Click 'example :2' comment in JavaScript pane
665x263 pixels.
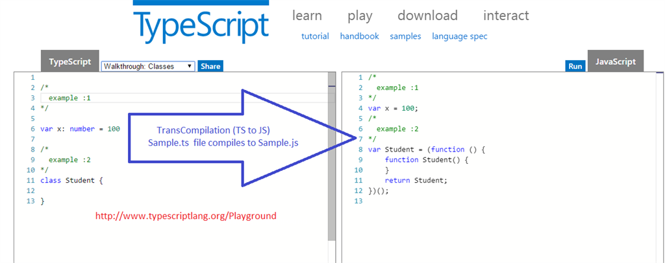click(x=397, y=129)
